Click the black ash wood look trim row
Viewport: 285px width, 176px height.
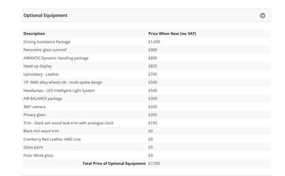coord(68,123)
